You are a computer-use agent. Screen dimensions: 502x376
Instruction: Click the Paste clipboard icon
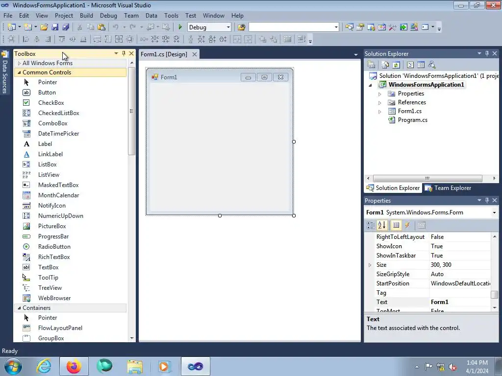click(x=101, y=27)
